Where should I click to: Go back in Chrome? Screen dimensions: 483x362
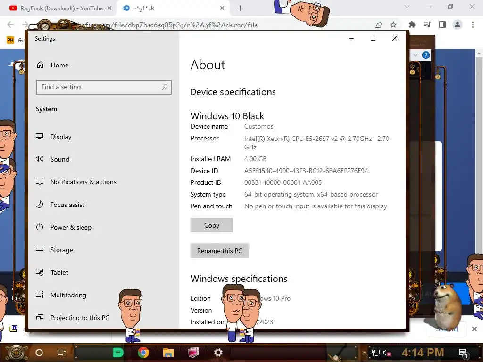[x=10, y=25]
